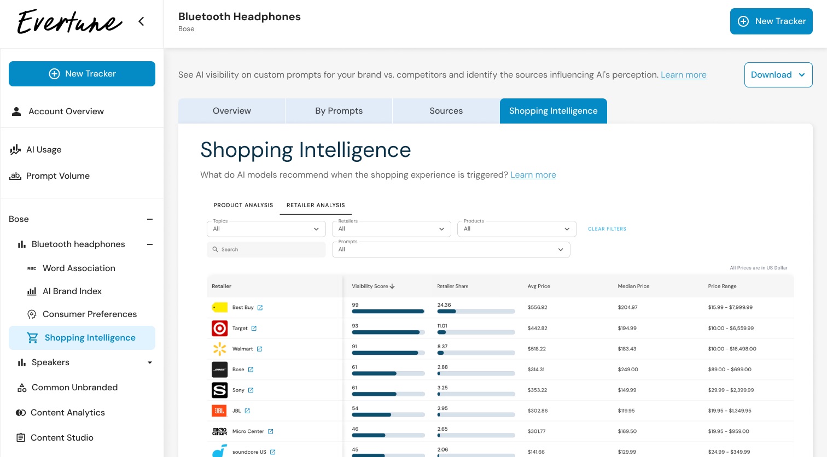
Task: Open Learn more link under Shopping Intelligence
Action: coord(533,175)
